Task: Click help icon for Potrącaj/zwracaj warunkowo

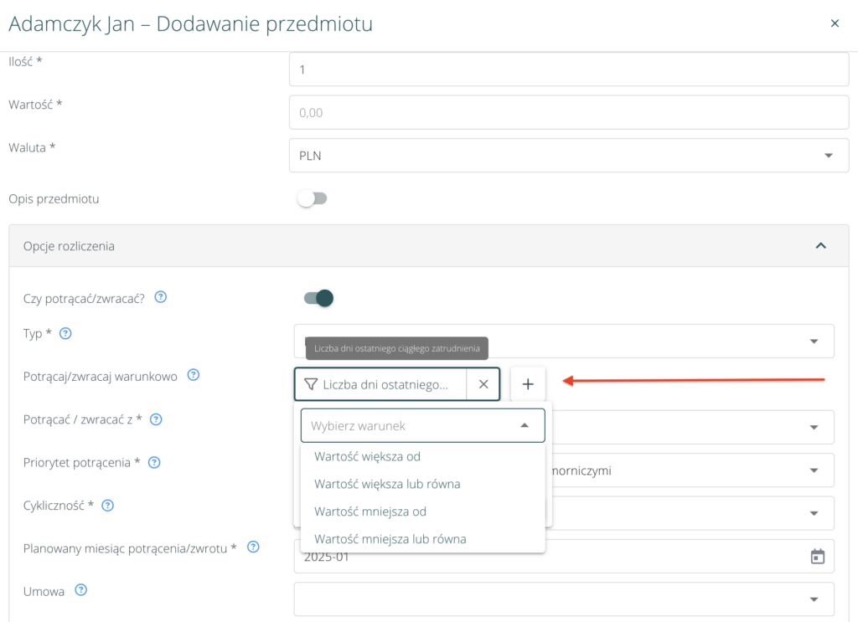Action: coord(193,375)
